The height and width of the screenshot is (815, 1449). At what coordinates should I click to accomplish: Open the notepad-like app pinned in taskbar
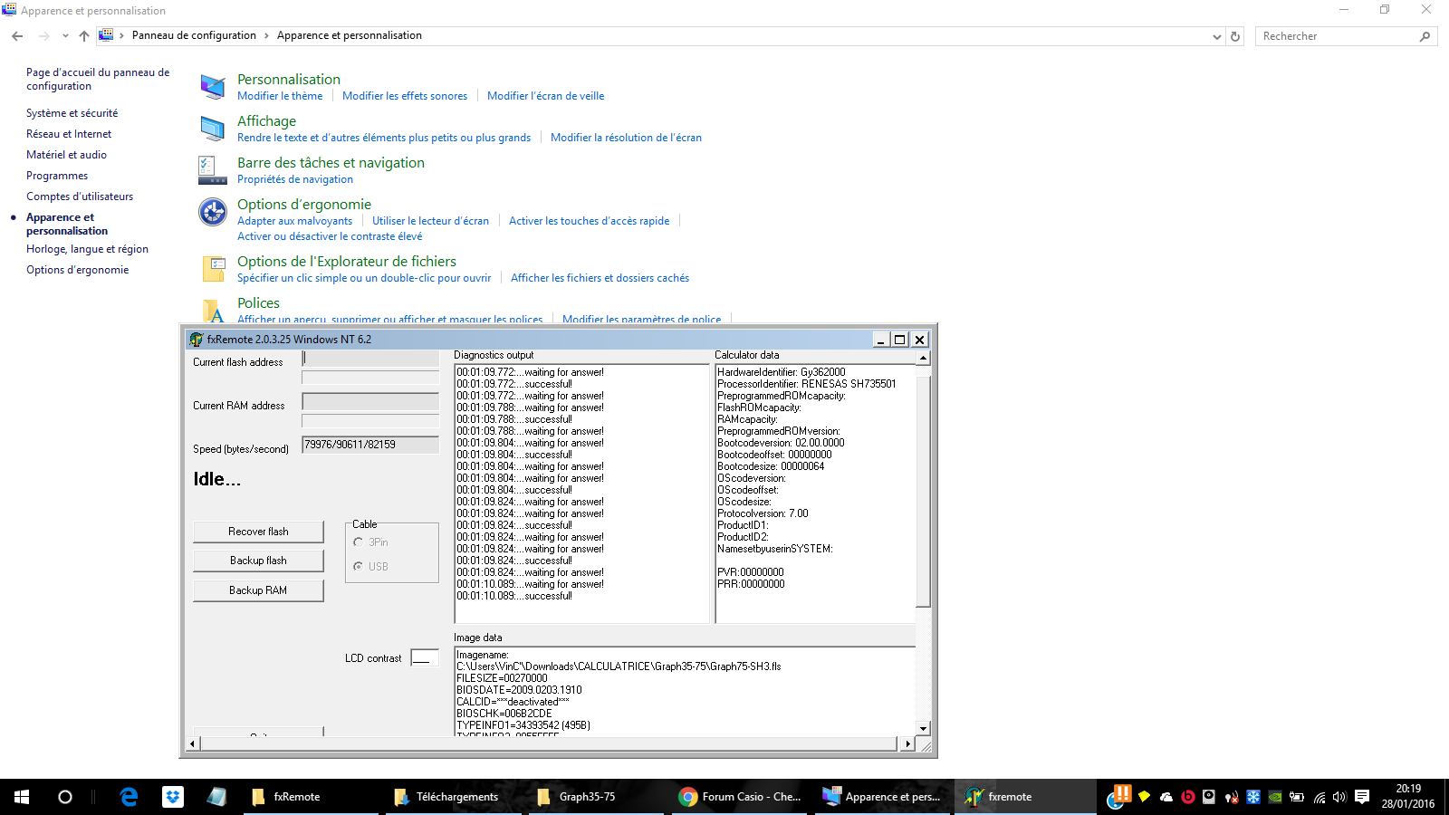coord(216,797)
